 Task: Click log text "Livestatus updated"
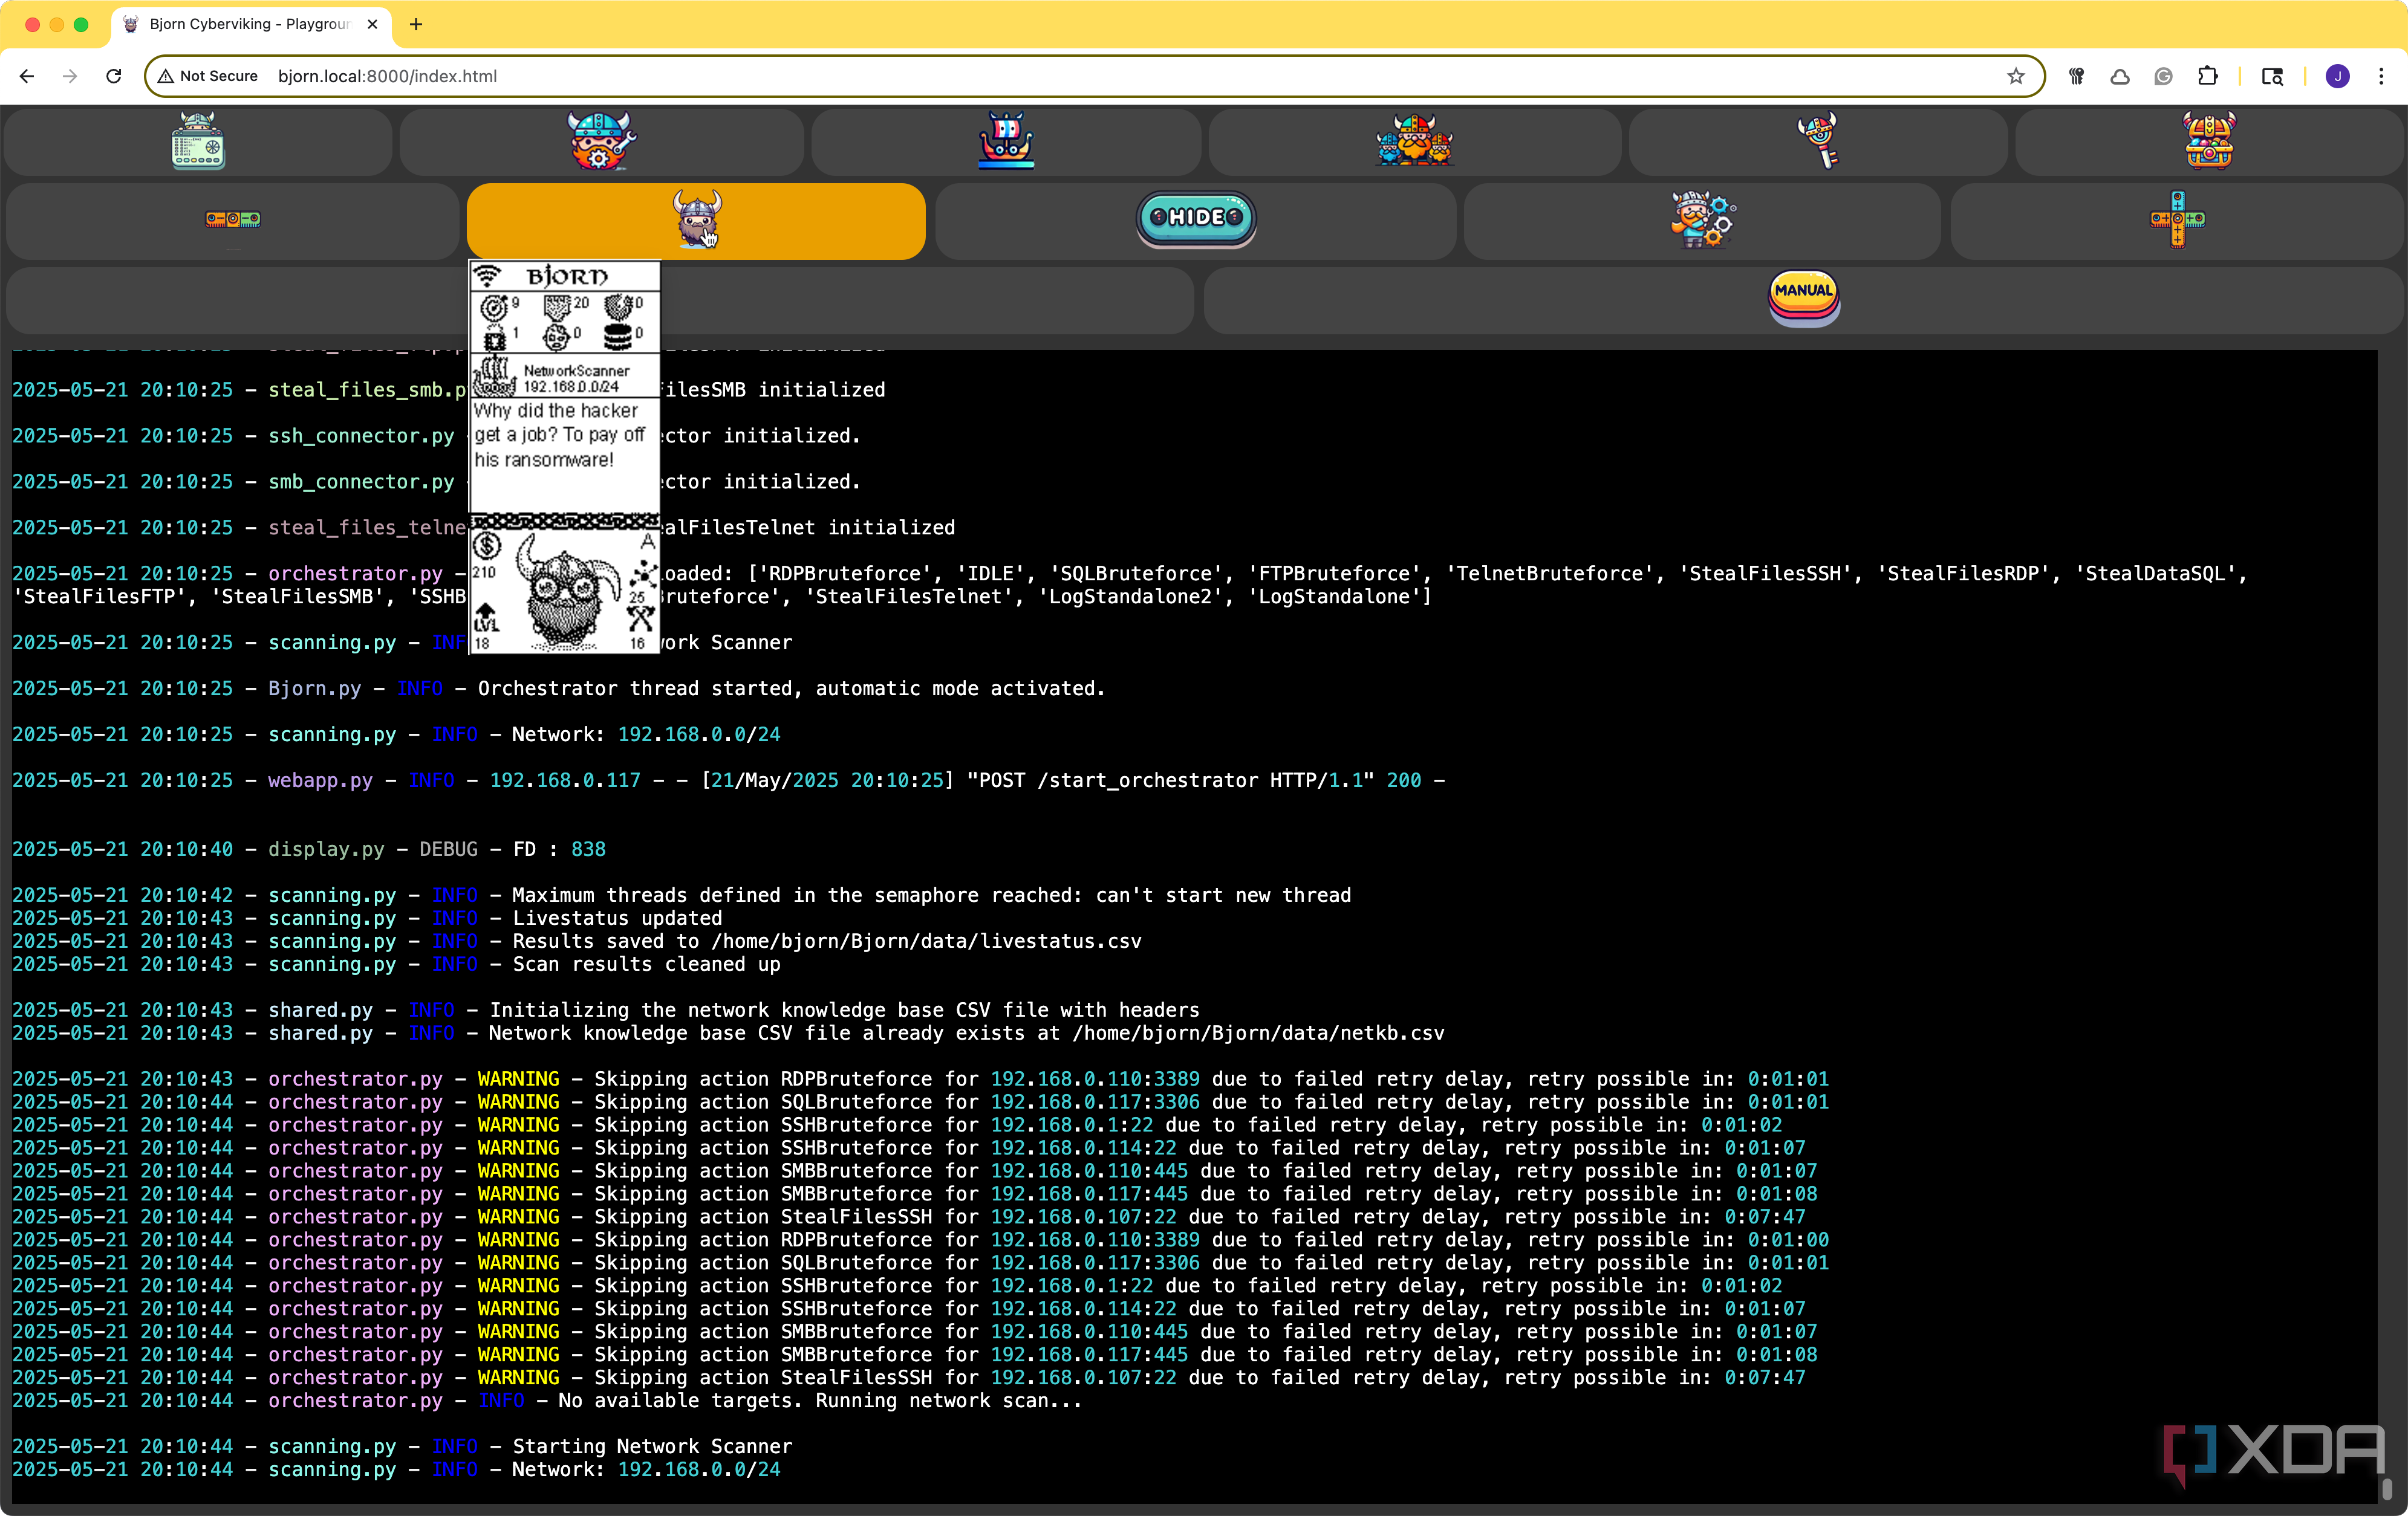tap(617, 918)
